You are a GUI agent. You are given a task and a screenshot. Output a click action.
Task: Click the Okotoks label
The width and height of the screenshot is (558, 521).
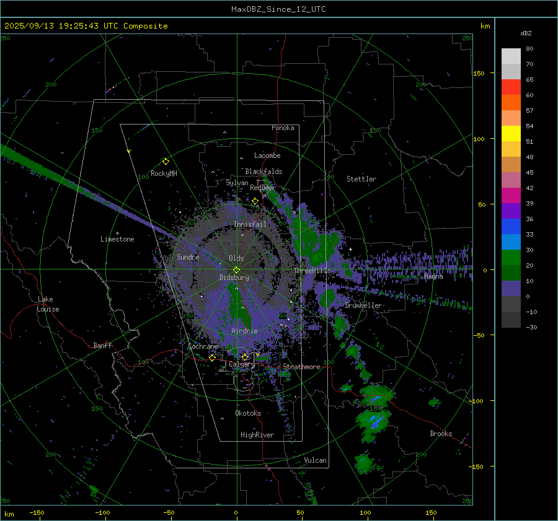(x=248, y=413)
